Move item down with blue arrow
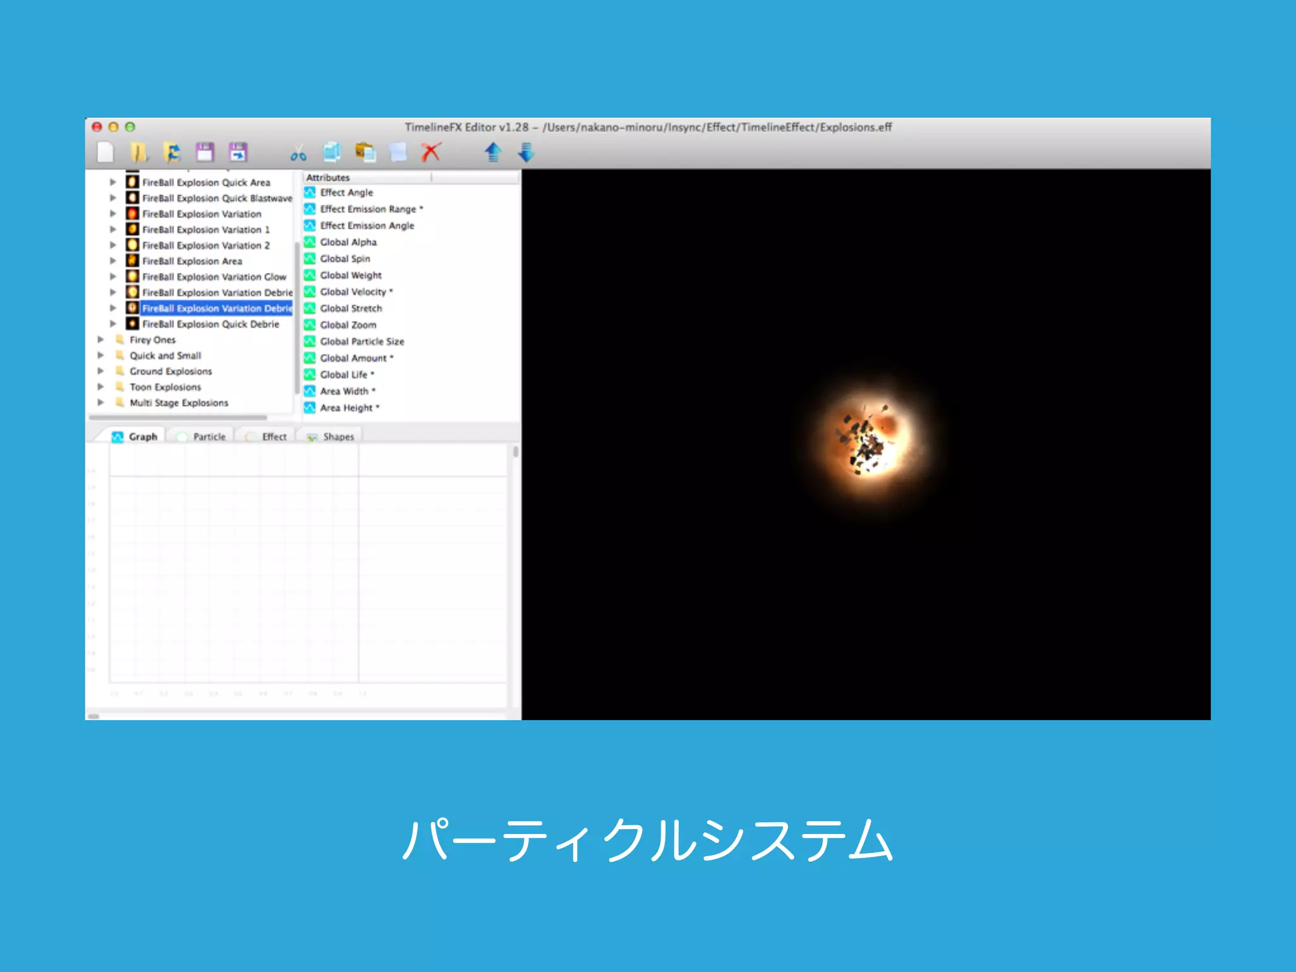The image size is (1296, 972). click(526, 153)
